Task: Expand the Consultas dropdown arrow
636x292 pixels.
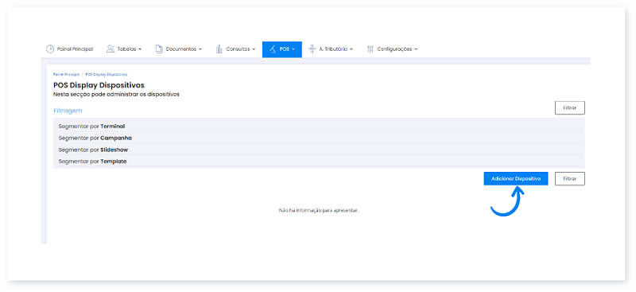Action: click(254, 49)
